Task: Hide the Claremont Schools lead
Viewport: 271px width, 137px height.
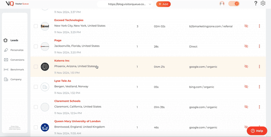Action: point(246,107)
